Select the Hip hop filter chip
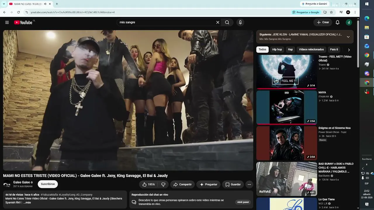The image size is (374, 210). 277,50
